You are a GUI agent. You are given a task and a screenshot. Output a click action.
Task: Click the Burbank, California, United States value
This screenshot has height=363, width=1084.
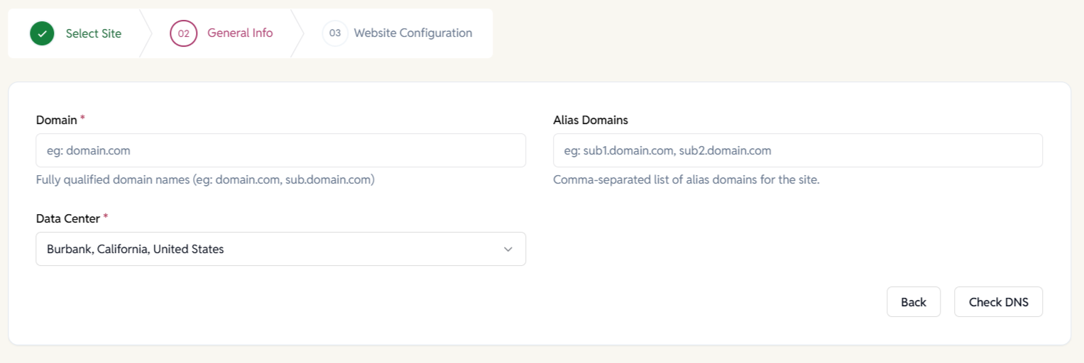point(135,249)
